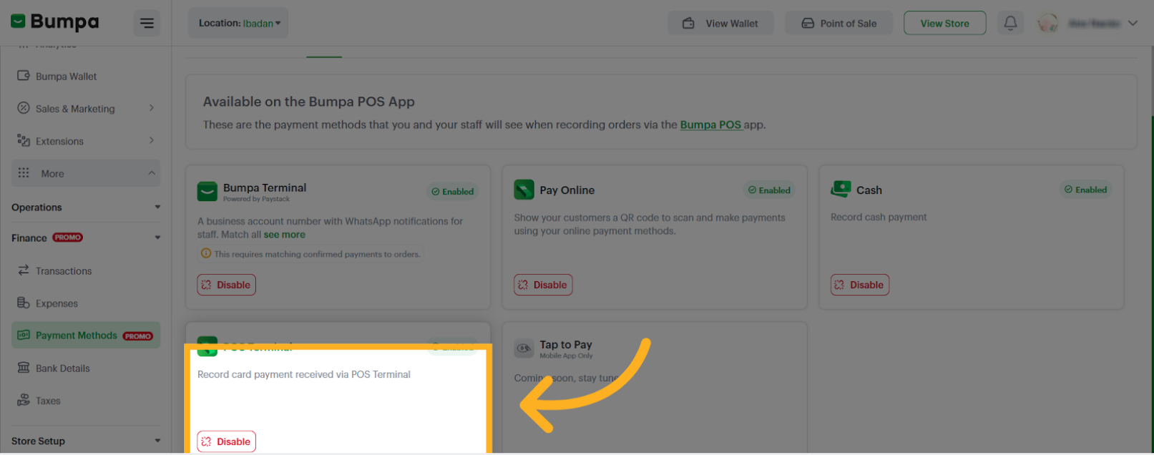
Task: Open the Point of Sale button
Action: tap(838, 23)
